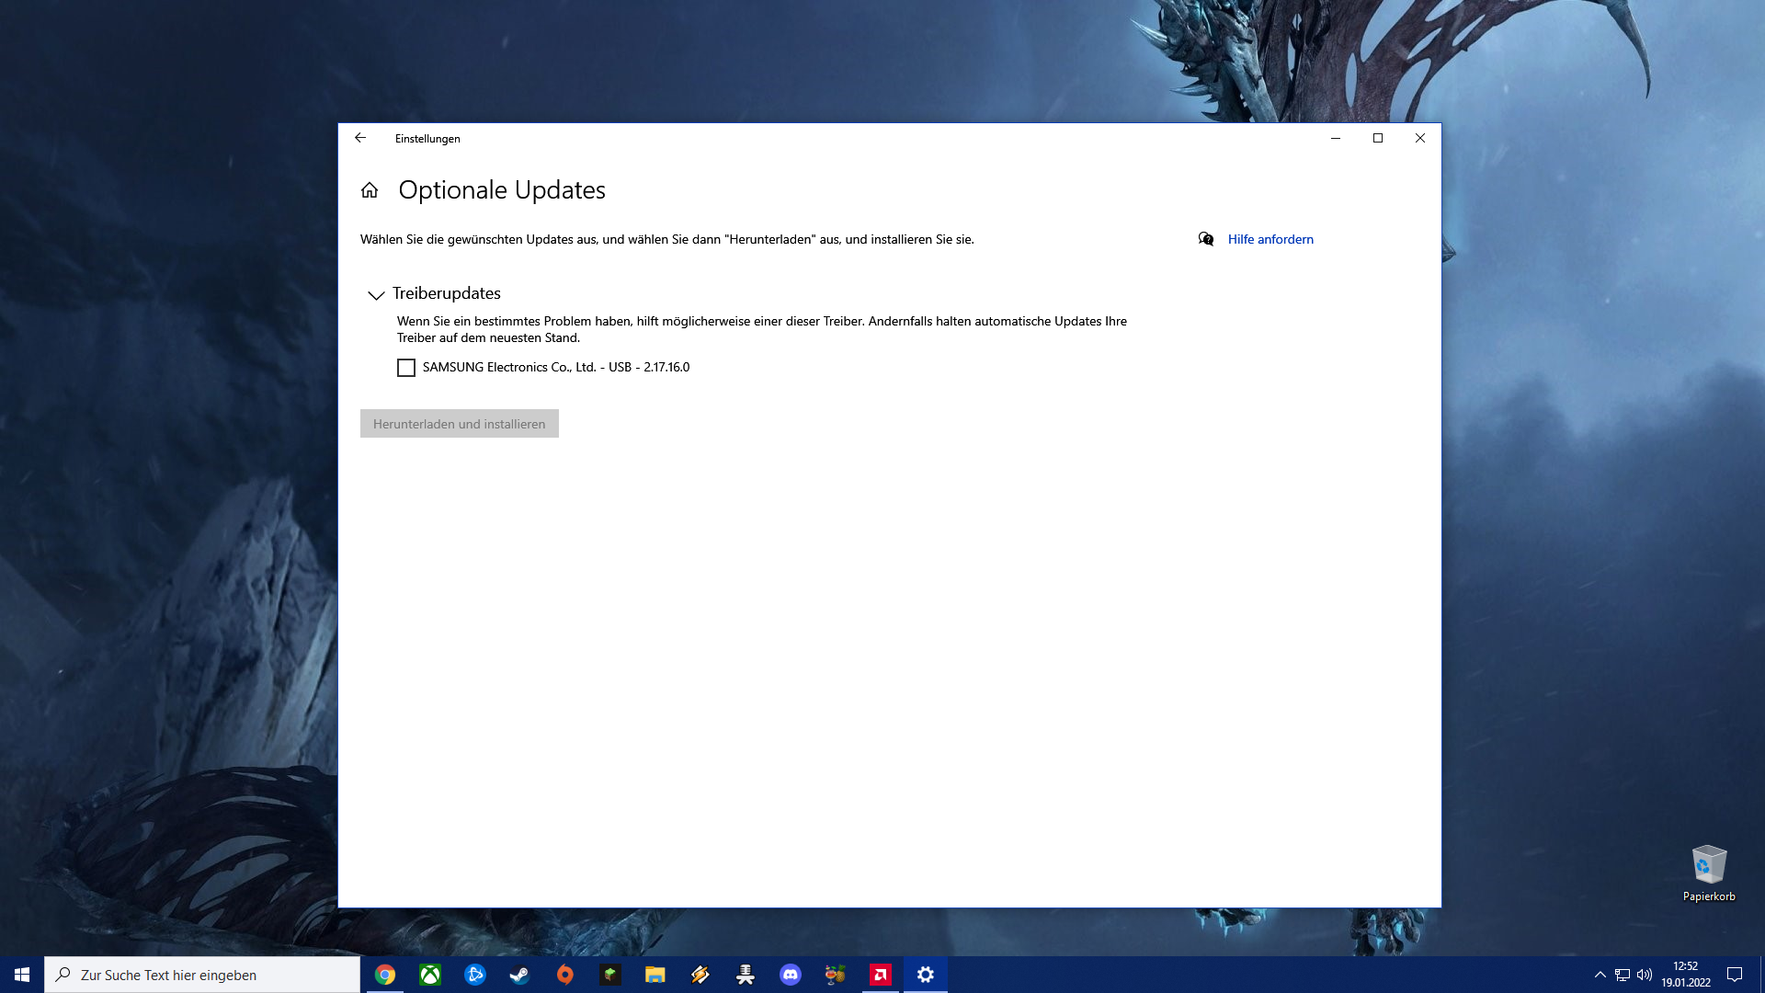Open Steam from the taskbar
The height and width of the screenshot is (993, 1765).
click(520, 975)
